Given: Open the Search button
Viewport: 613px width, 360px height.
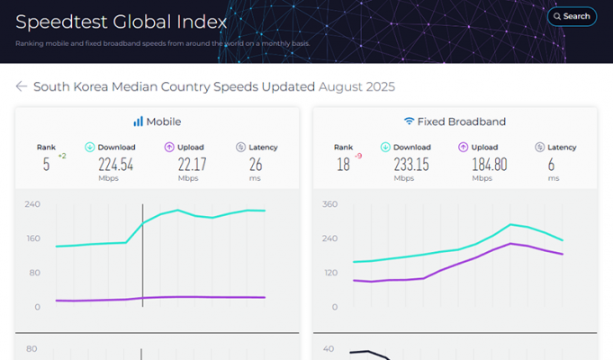Looking at the screenshot, I should tap(572, 16).
